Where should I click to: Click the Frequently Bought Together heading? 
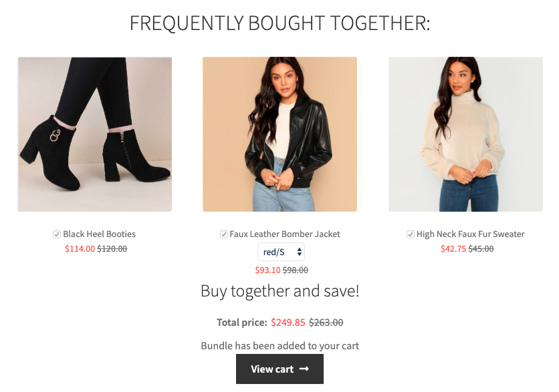point(279,23)
